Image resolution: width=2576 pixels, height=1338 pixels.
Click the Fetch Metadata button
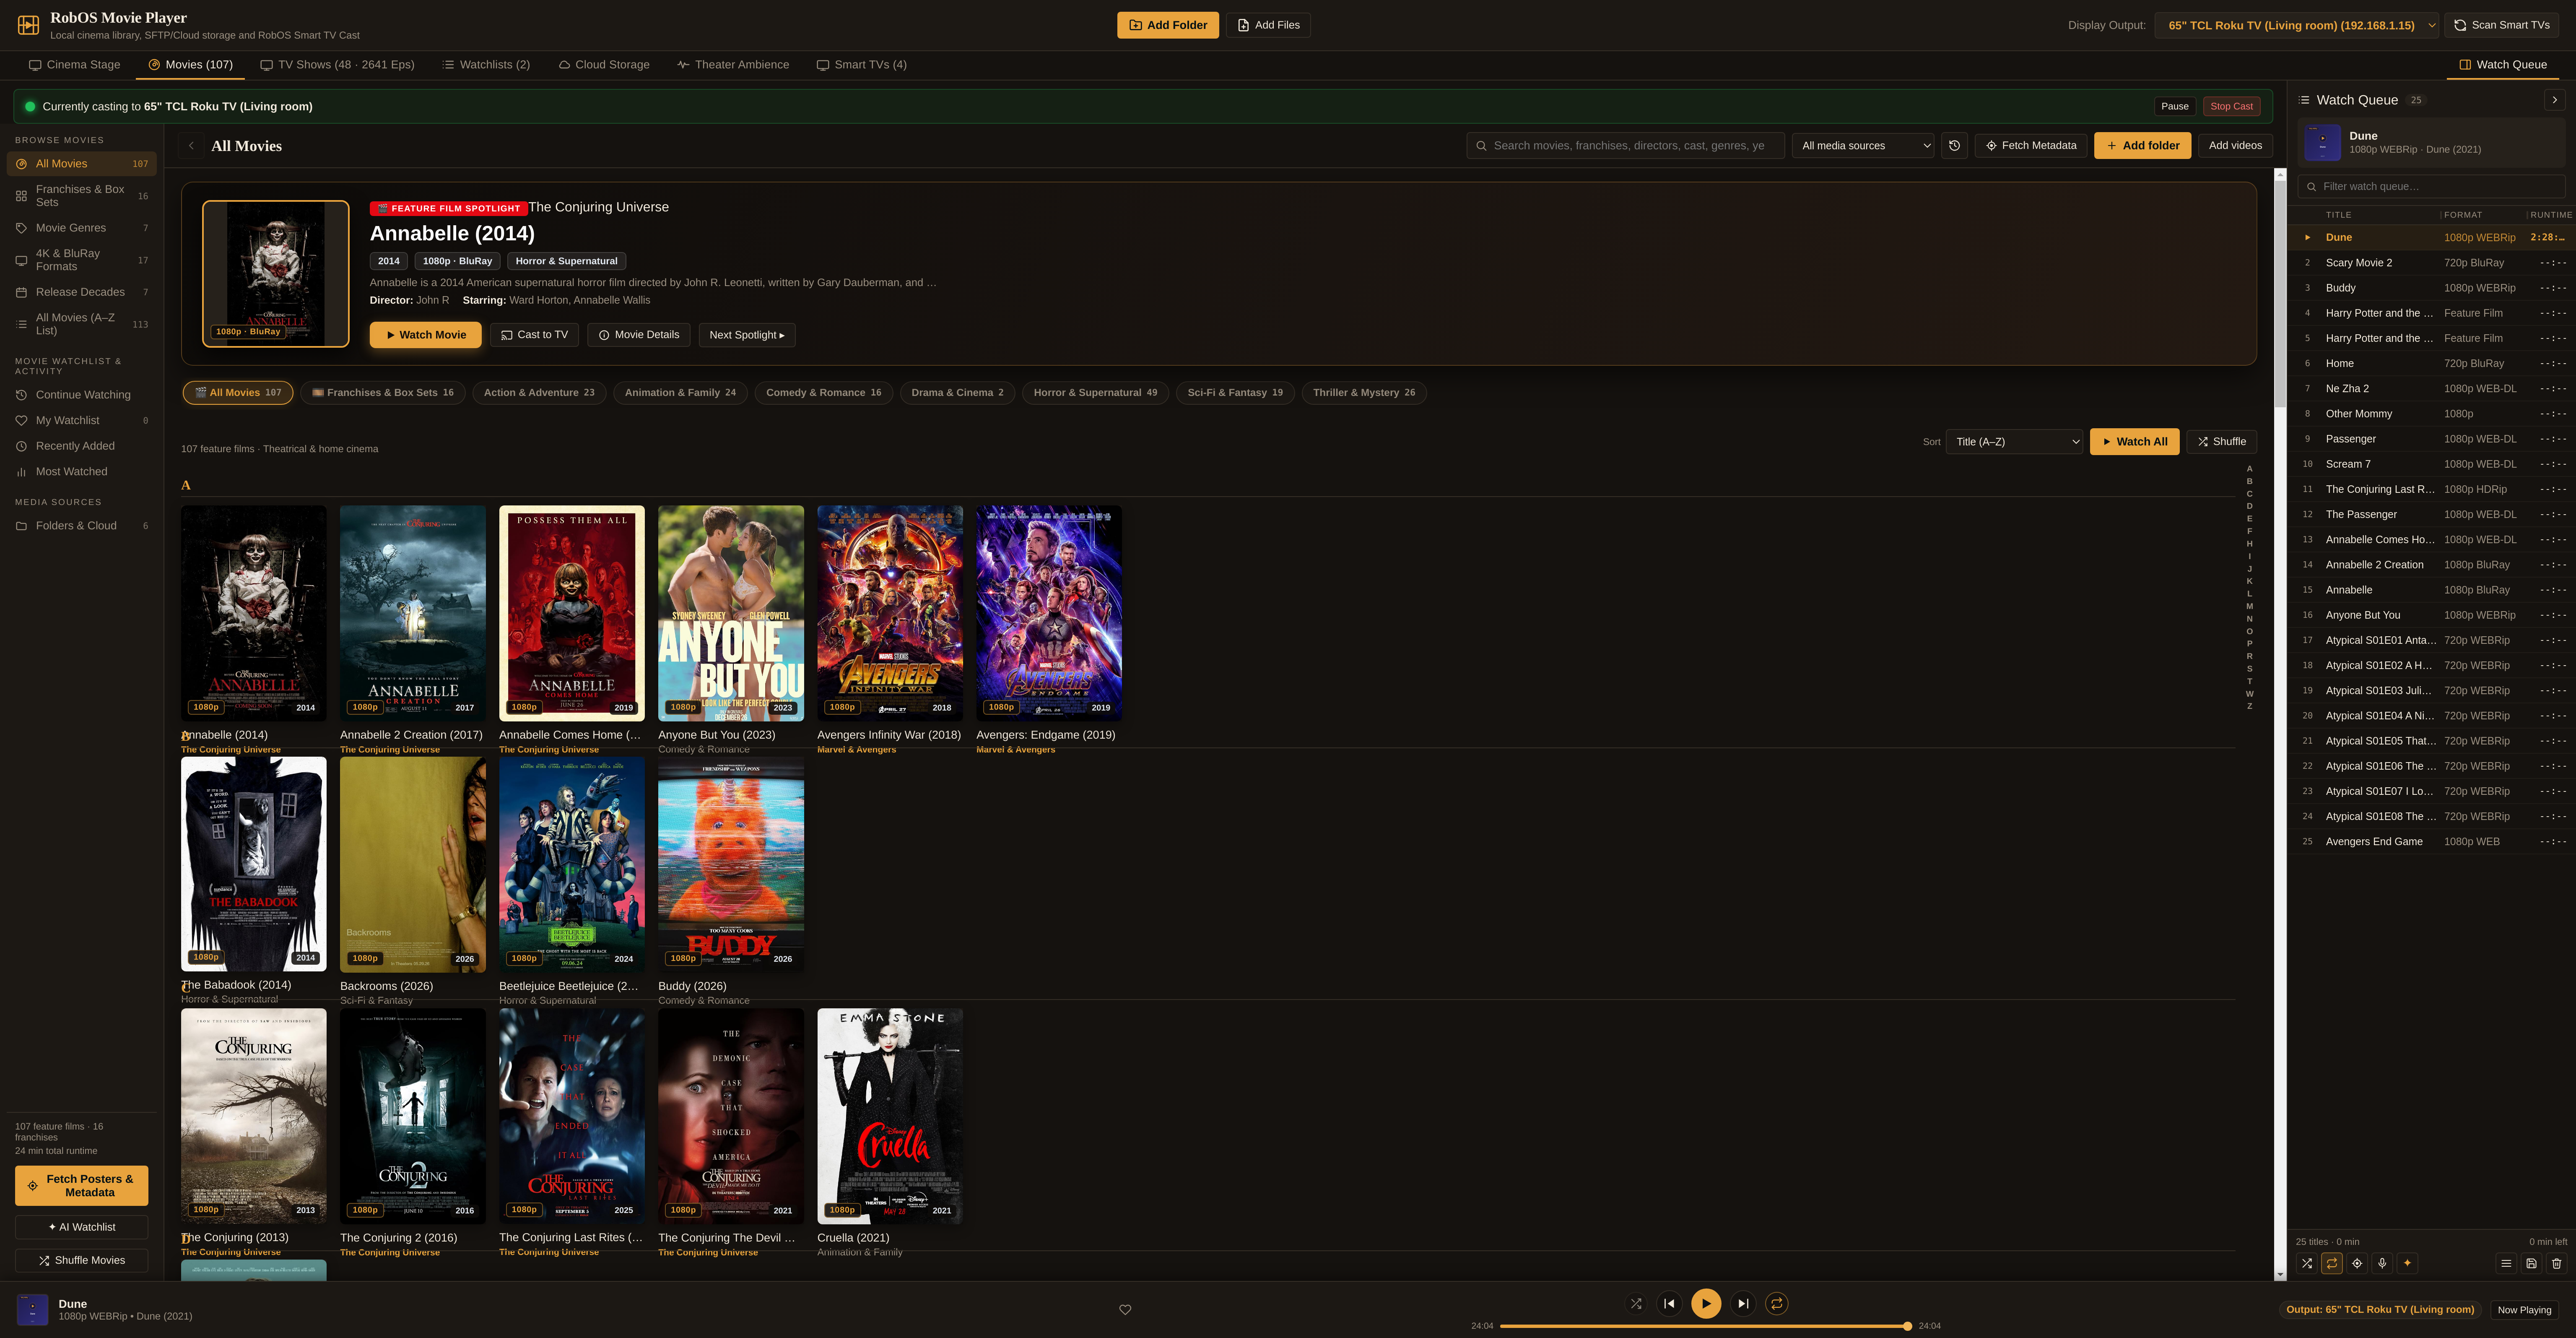[2031, 146]
